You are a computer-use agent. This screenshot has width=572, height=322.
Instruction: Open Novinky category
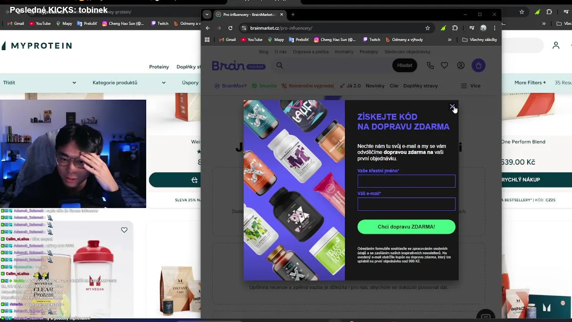(x=375, y=86)
